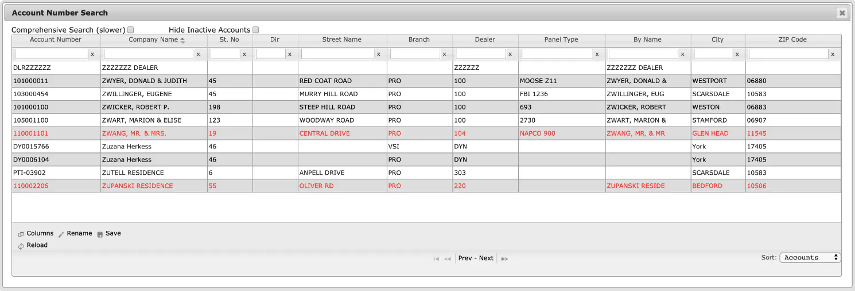
Task: Select account 105001100 cell
Action: (x=56, y=120)
